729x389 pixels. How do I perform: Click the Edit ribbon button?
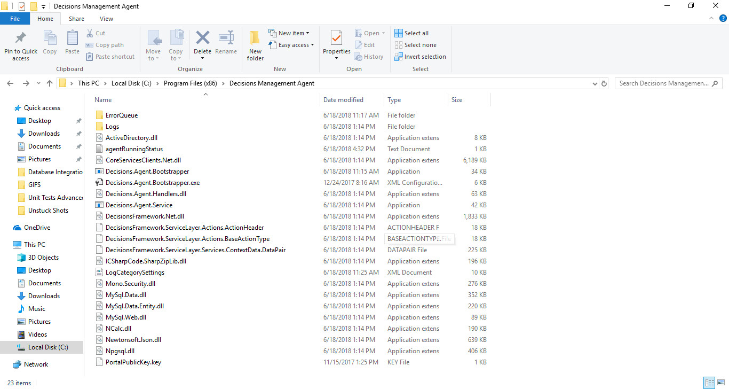click(x=365, y=45)
